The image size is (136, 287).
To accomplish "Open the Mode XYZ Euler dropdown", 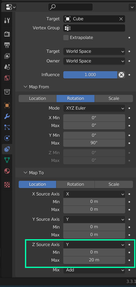I will click(94, 108).
